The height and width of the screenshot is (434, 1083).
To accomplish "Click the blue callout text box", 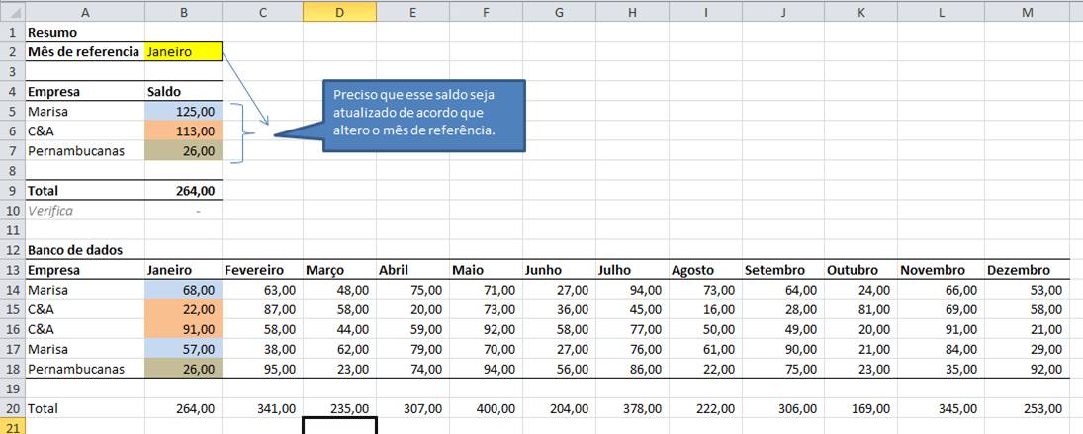I will (x=424, y=116).
